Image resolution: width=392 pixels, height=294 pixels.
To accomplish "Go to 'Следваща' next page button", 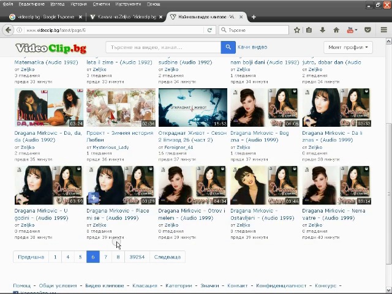I will [167, 257].
